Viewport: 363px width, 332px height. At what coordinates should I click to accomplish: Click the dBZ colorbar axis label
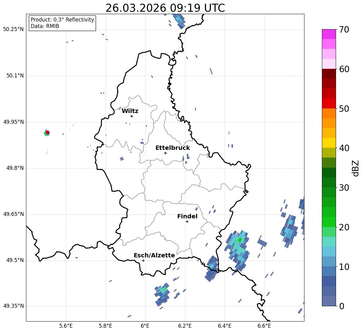tap(356, 168)
